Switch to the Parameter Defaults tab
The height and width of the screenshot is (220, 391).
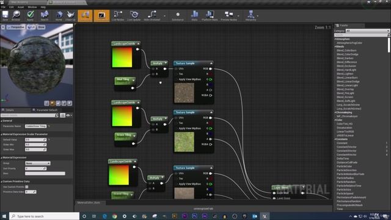pos(45,110)
